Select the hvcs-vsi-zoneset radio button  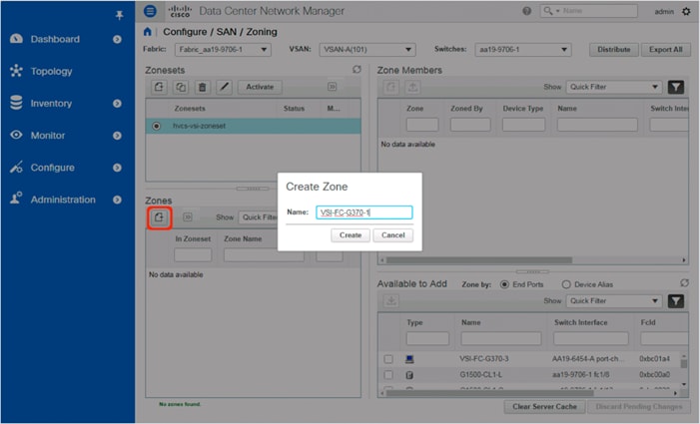pyautogui.click(x=156, y=126)
